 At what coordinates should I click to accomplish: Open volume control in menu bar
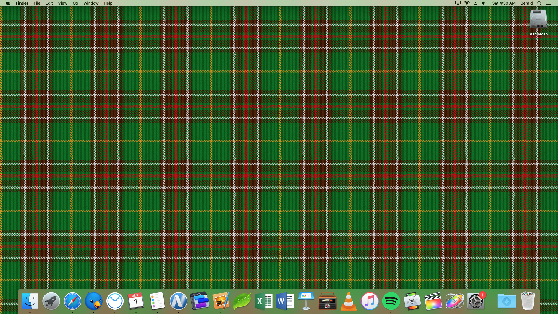tap(483, 3)
